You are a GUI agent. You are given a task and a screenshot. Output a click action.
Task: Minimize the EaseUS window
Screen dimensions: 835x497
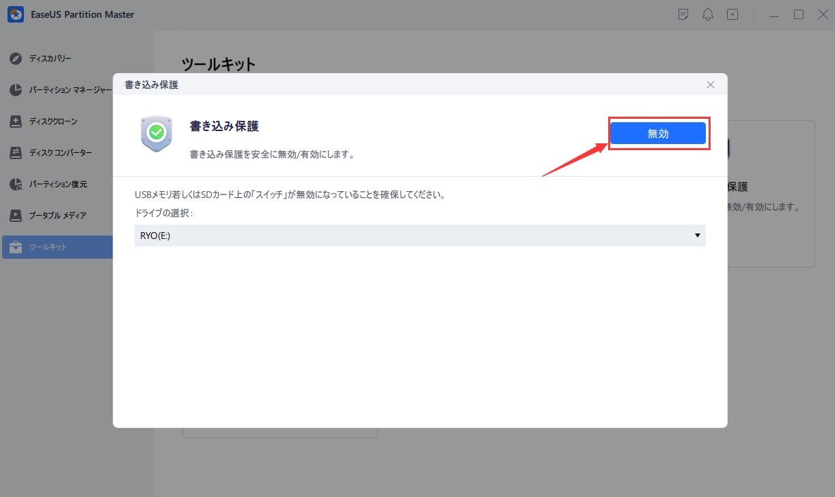[774, 14]
